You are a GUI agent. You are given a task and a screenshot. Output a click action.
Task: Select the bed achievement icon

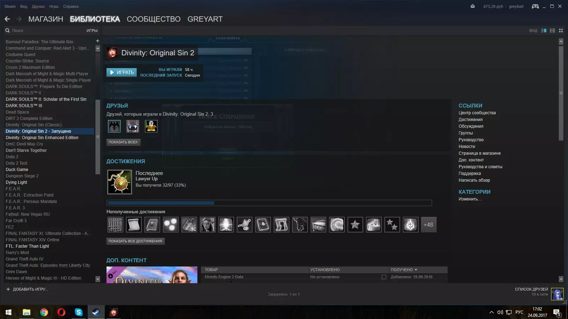pos(318,225)
